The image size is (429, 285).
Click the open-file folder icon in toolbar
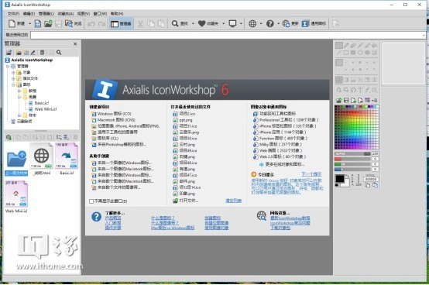point(48,24)
